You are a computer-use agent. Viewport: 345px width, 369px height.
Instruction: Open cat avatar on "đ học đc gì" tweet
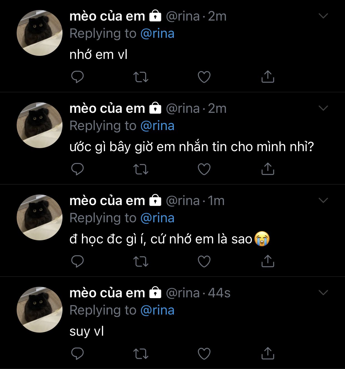pyautogui.click(x=39, y=217)
